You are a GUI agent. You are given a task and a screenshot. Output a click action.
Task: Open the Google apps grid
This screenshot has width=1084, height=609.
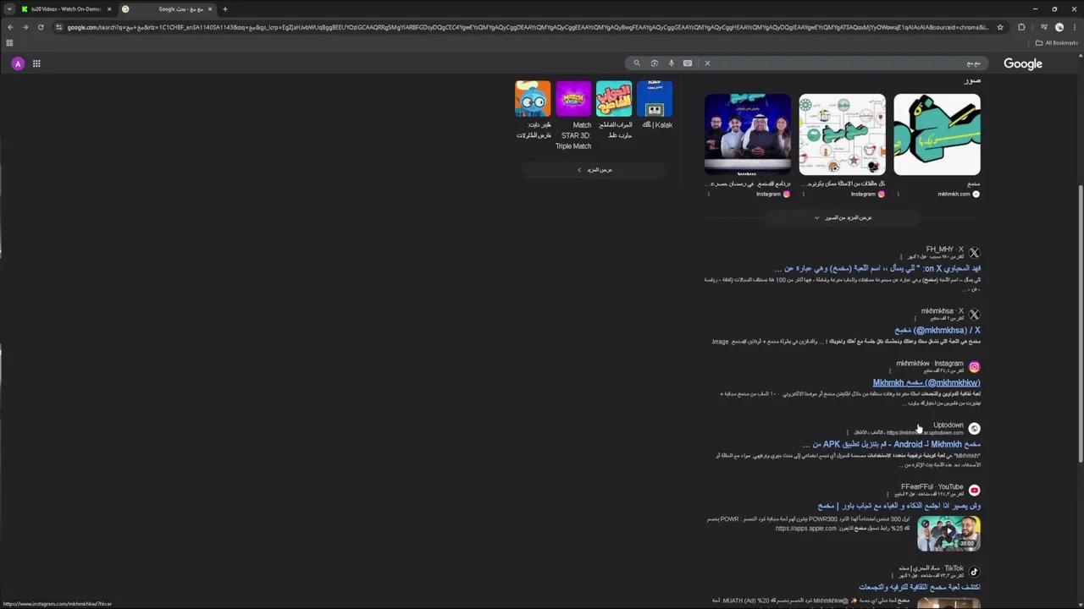[x=36, y=63]
